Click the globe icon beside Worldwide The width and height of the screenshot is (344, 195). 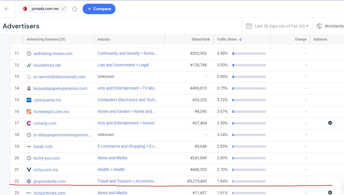(x=319, y=26)
